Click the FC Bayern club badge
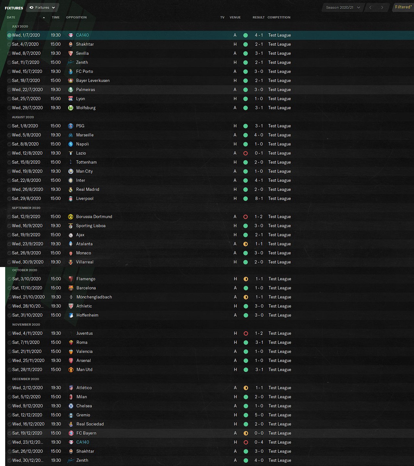 [71, 433]
